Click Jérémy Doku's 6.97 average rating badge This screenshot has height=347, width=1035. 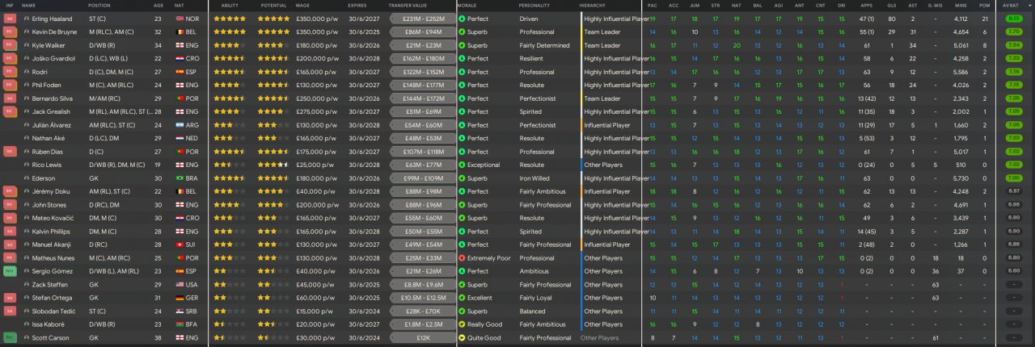1013,191
